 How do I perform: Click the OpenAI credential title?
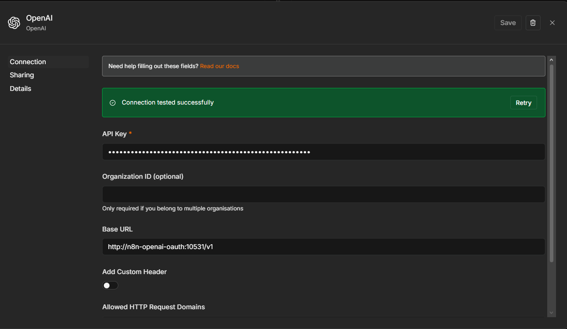tap(39, 18)
